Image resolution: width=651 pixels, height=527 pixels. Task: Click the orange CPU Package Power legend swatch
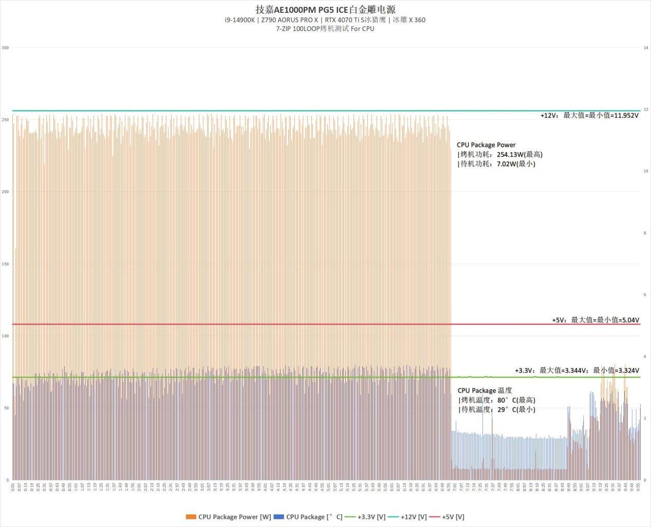coord(191,517)
